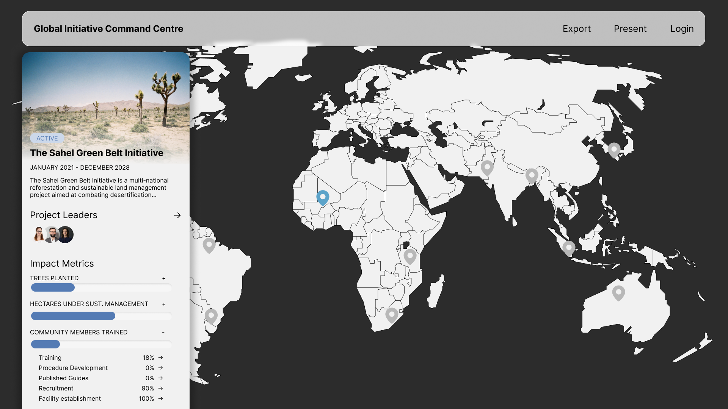Select the map pin in Pakistan
The width and height of the screenshot is (728, 409).
487,167
